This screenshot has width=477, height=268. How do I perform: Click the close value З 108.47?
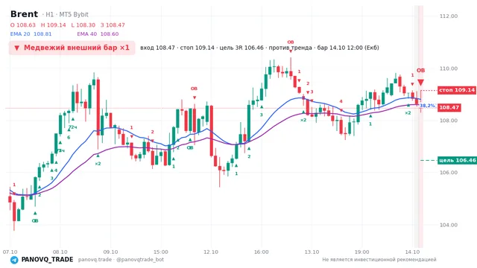tap(113, 25)
